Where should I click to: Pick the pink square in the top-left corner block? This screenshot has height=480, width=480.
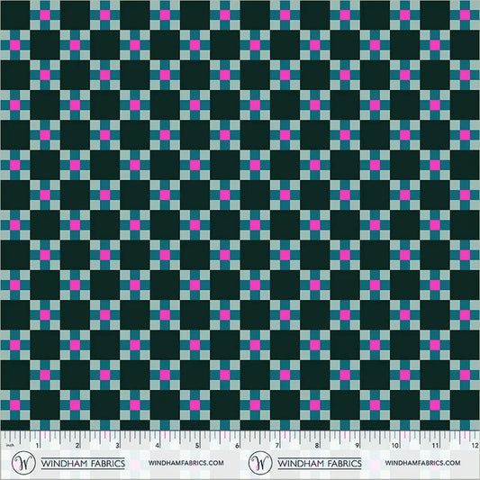point(45,14)
